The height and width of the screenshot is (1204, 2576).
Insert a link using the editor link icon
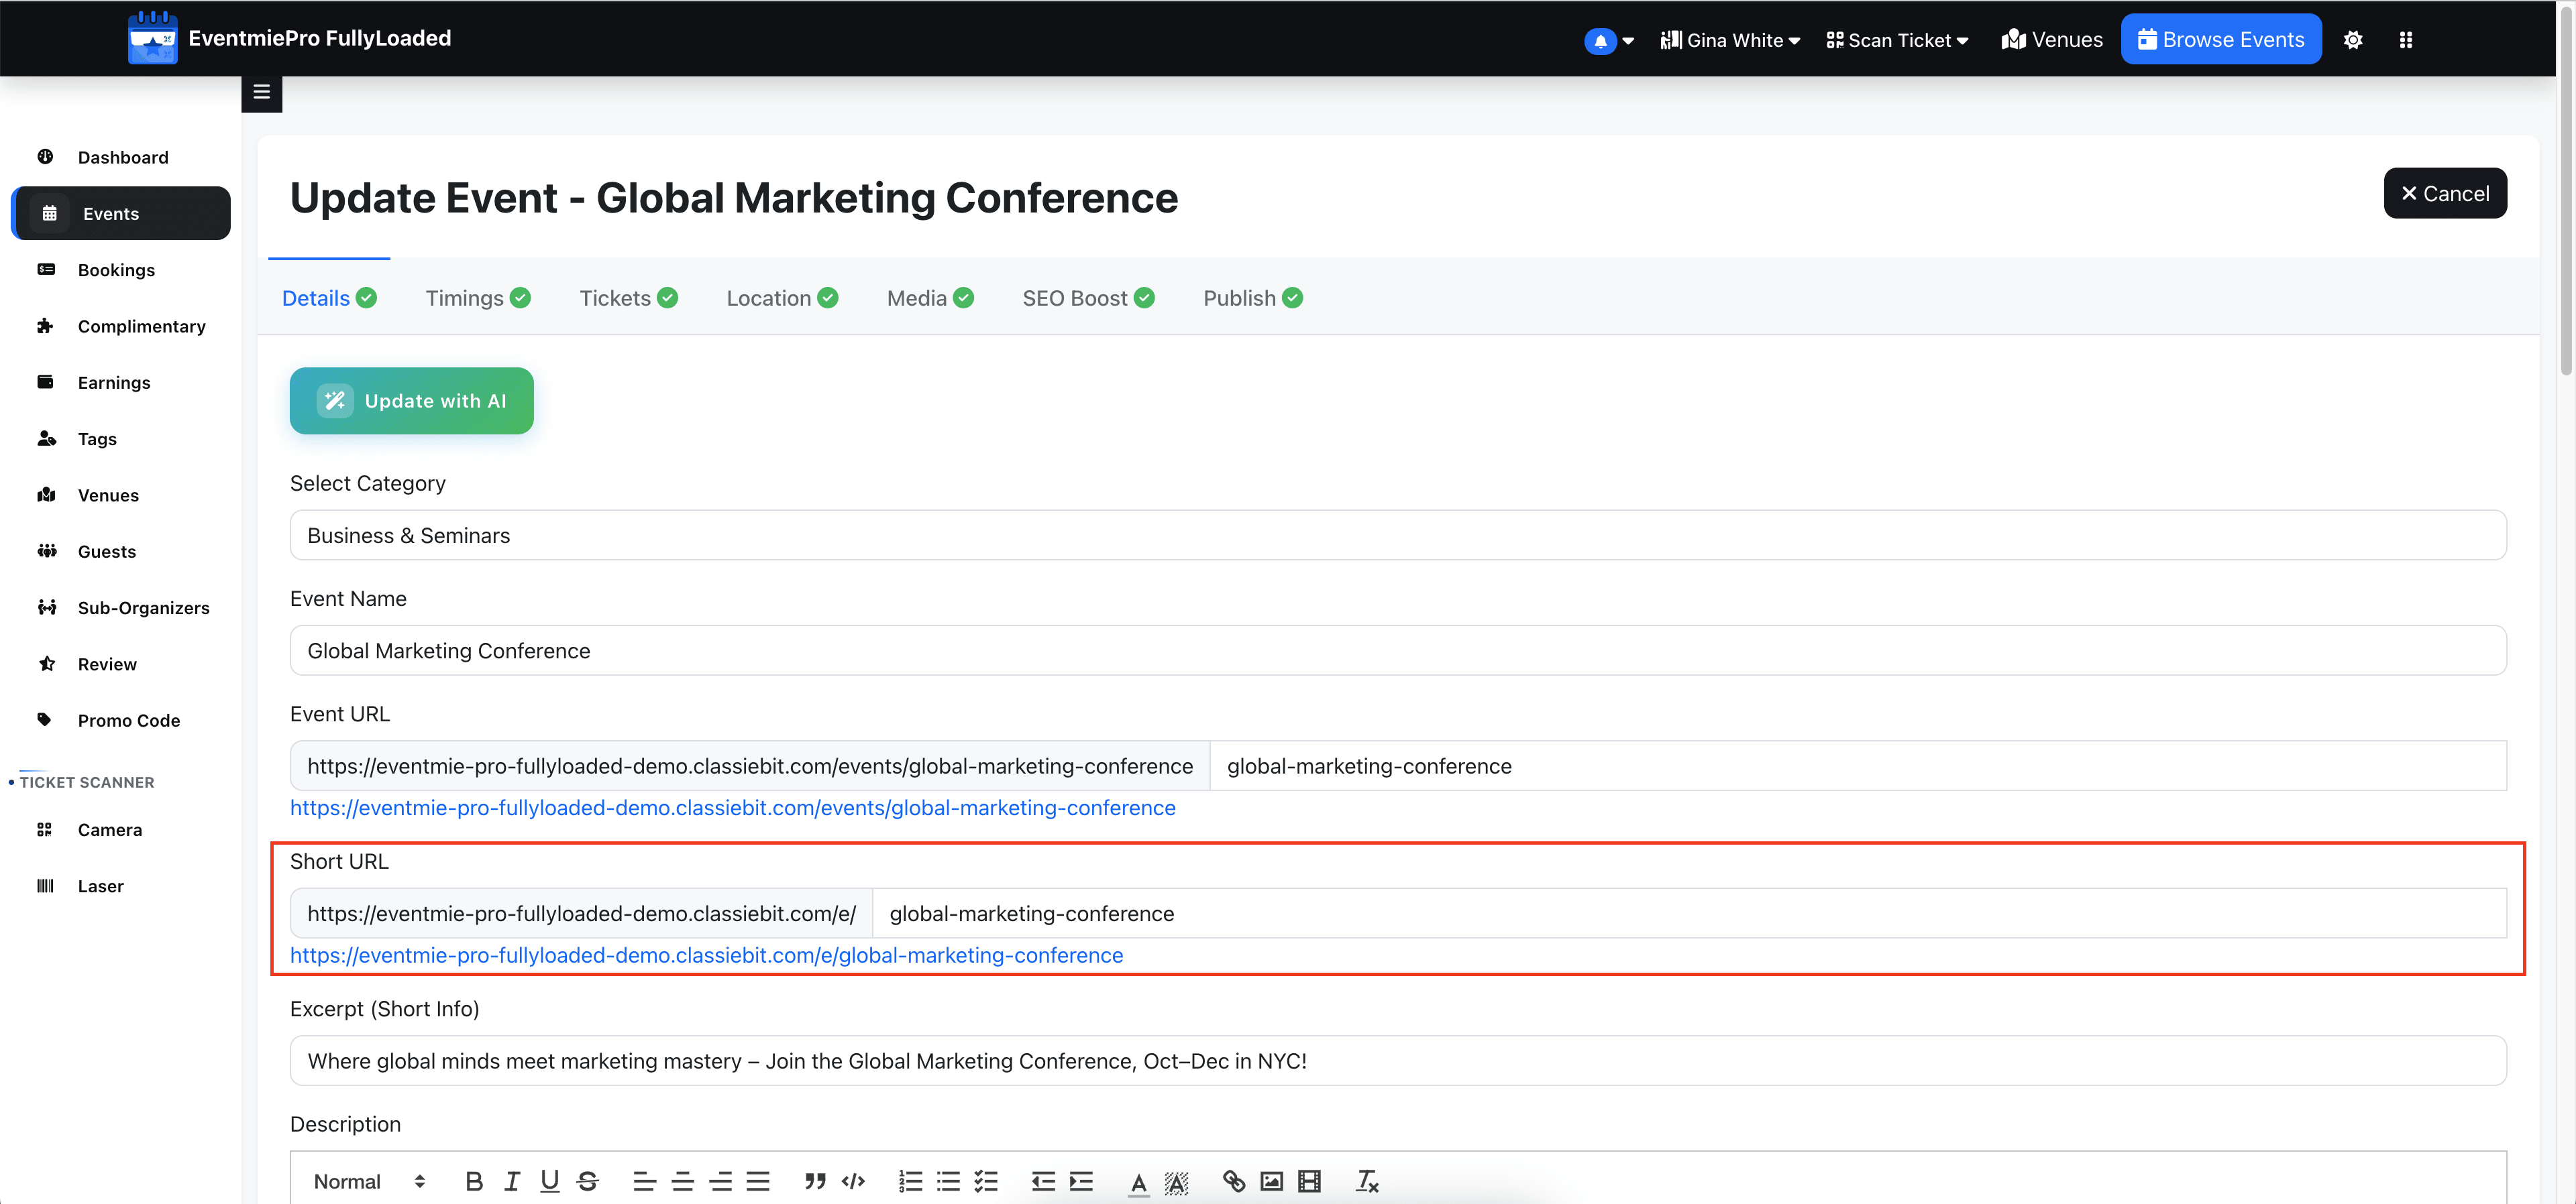pos(1234,1181)
